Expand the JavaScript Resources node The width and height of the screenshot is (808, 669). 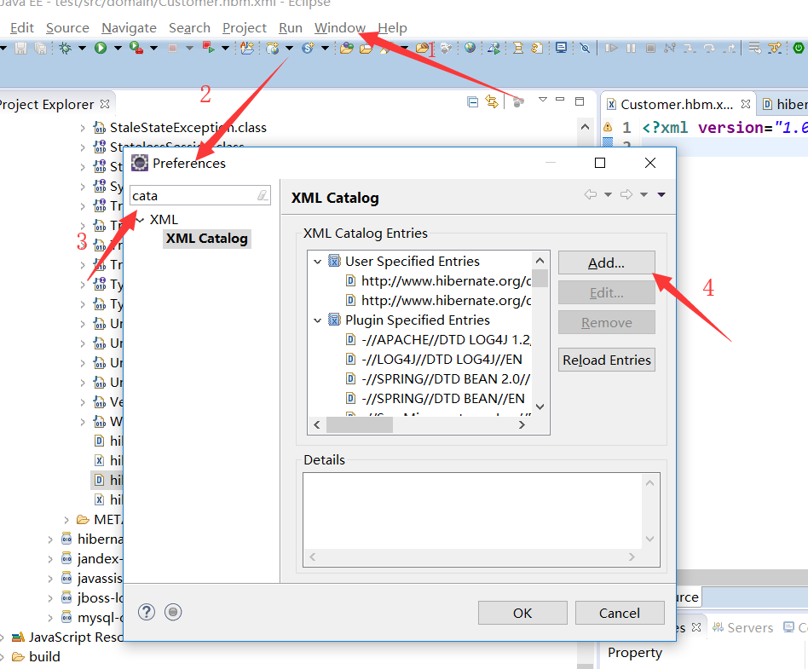point(2,637)
